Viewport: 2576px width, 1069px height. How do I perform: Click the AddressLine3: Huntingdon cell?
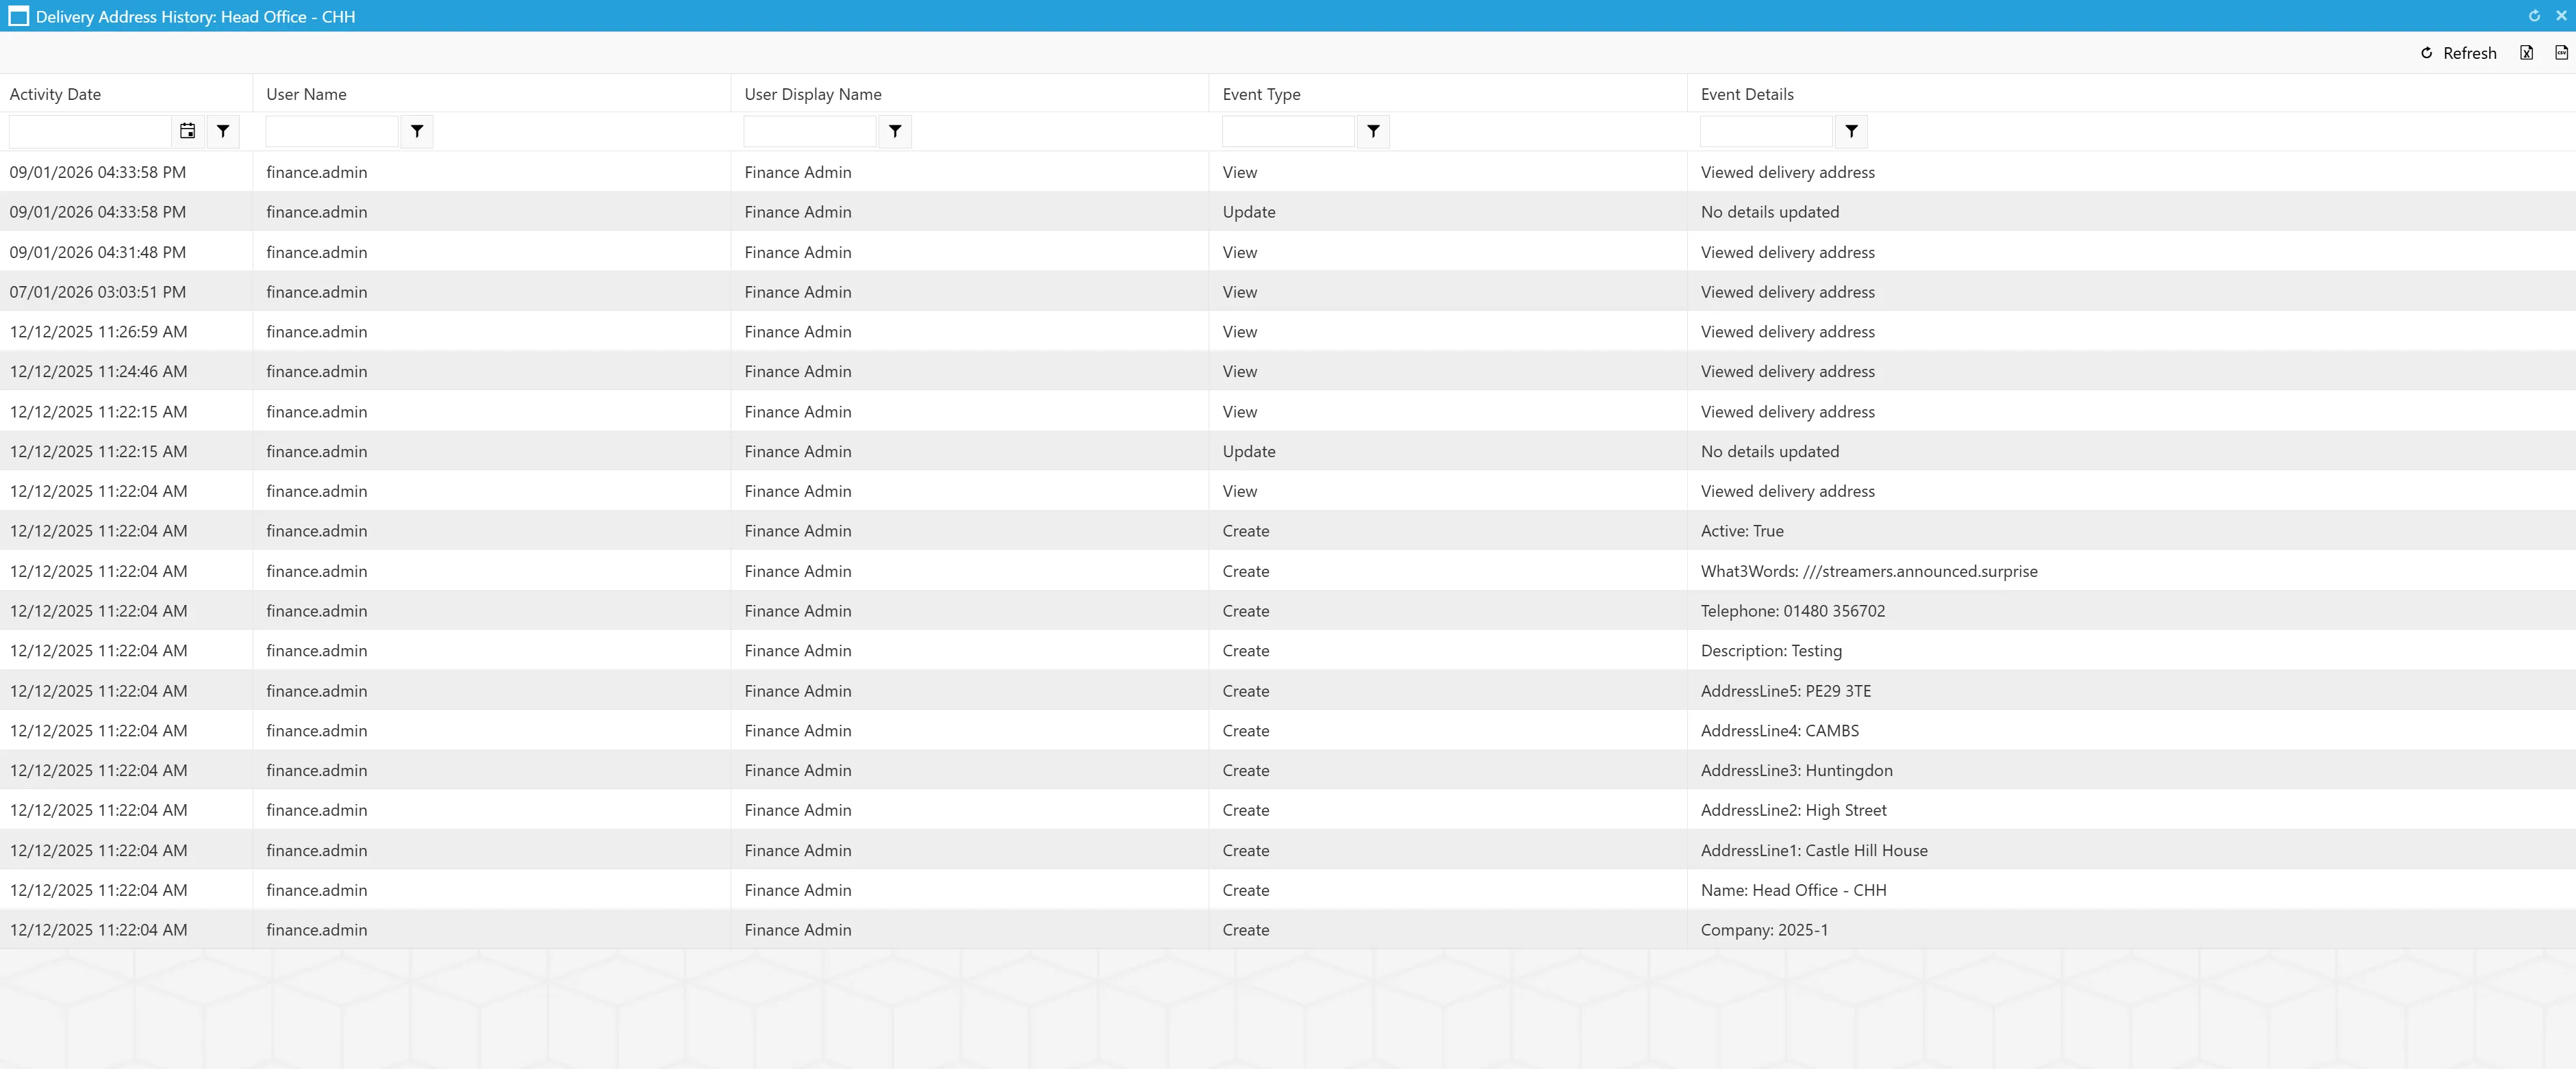click(2131, 771)
